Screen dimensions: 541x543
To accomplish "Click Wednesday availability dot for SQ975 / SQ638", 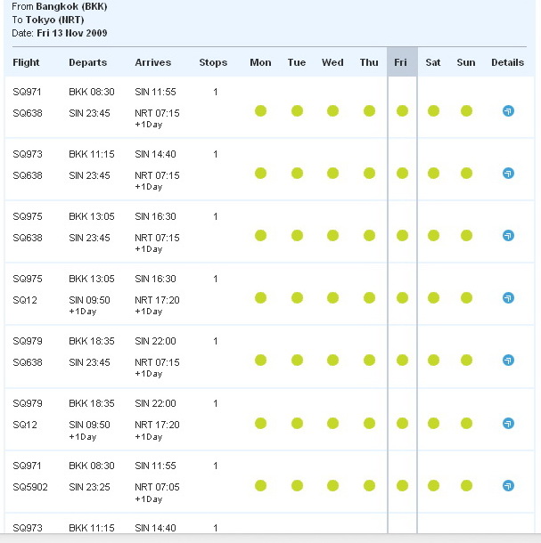I will 332,236.
